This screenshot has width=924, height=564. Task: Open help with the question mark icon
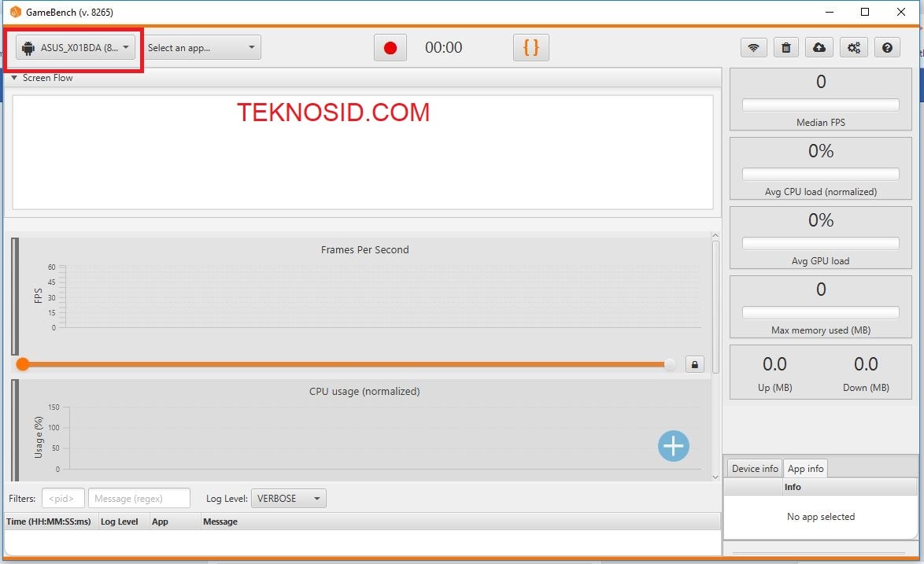888,48
